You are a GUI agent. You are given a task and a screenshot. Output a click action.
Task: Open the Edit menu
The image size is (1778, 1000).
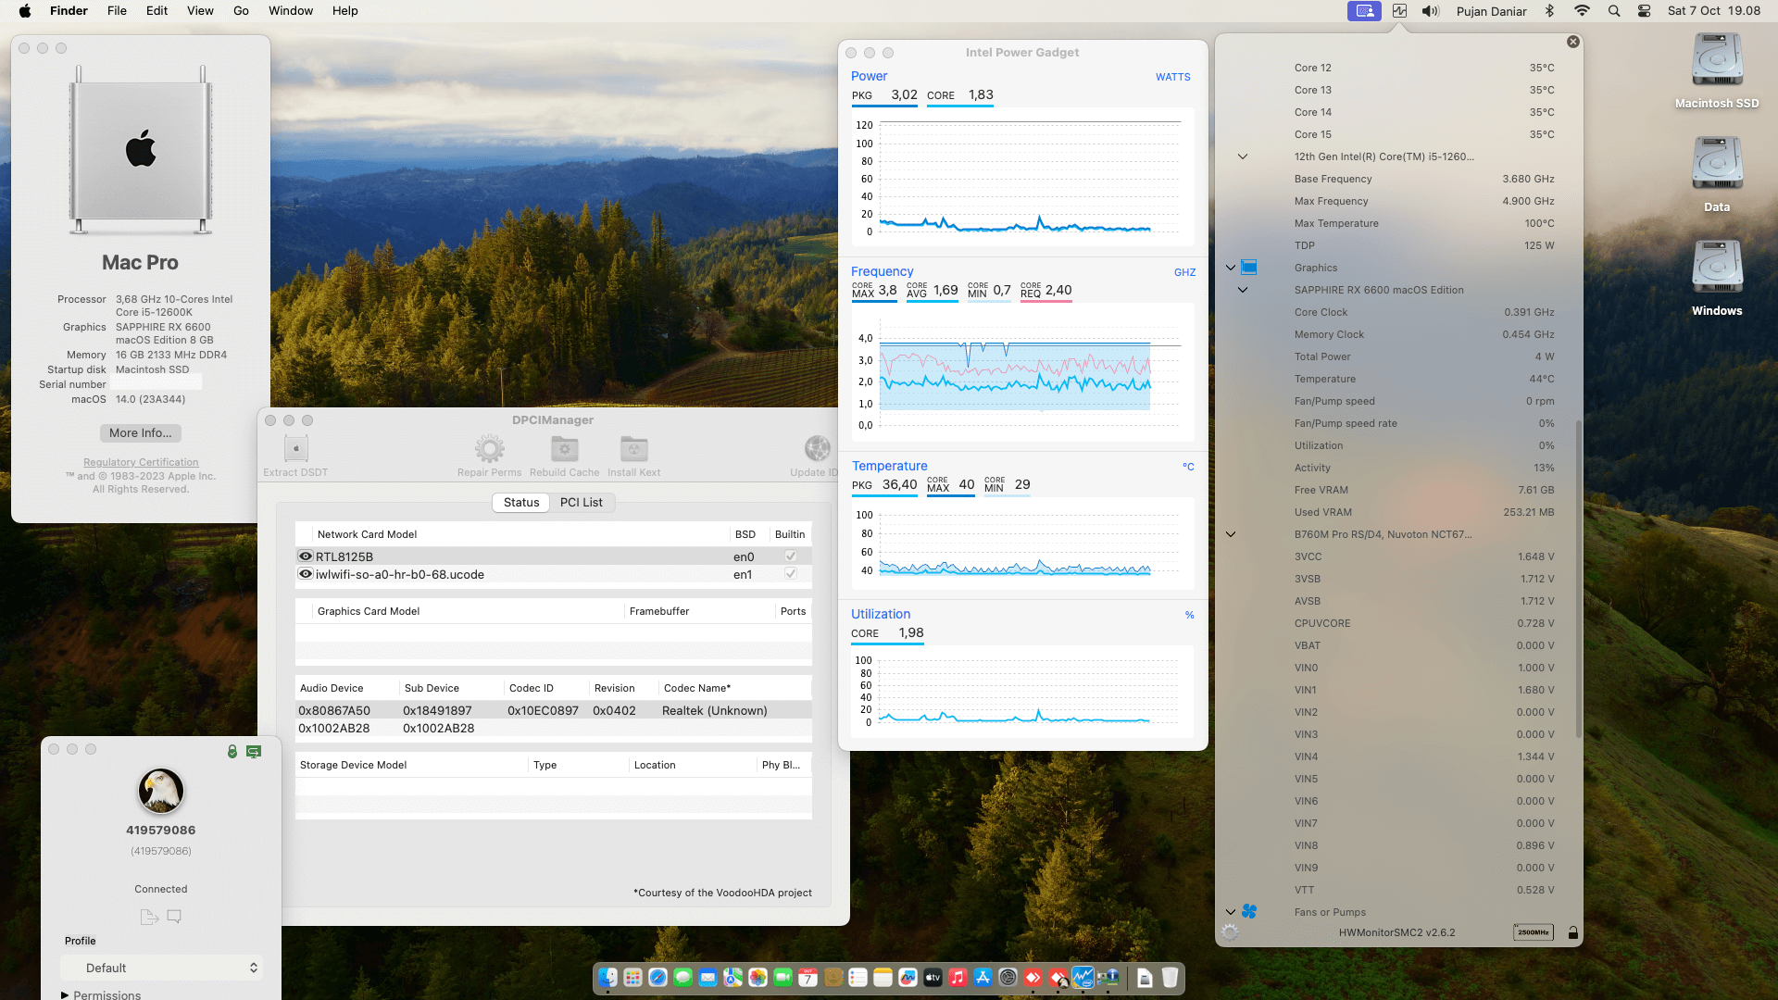coord(157,11)
